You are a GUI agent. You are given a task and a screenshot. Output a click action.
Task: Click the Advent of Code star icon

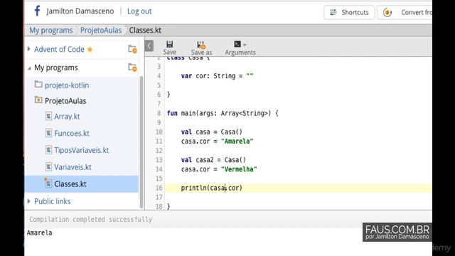pos(90,49)
